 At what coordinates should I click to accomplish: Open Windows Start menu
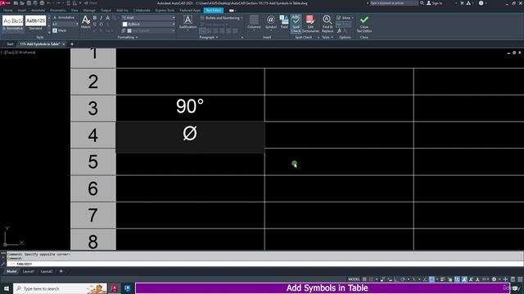coord(7,288)
